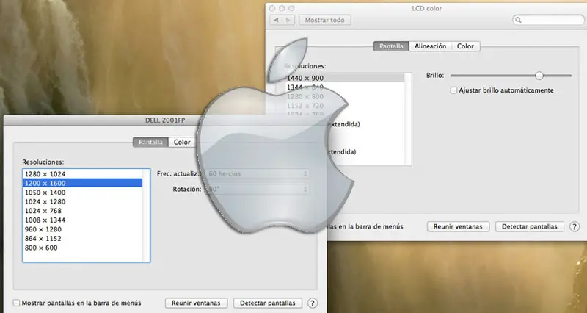The image size is (587, 313).
Task: Open help in LCD color window
Action: (575, 226)
